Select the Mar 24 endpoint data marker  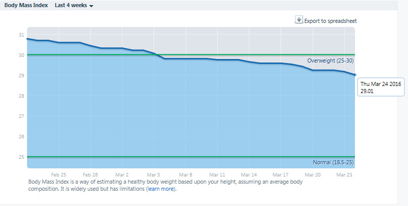coord(354,75)
